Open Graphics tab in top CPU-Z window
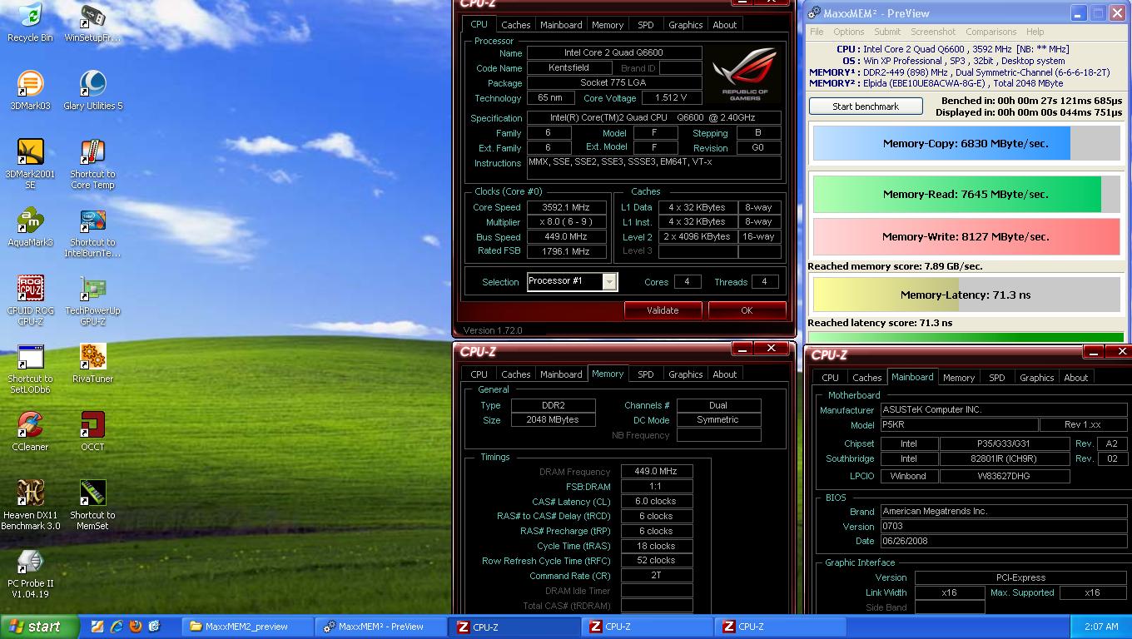This screenshot has height=639, width=1132. (x=686, y=25)
